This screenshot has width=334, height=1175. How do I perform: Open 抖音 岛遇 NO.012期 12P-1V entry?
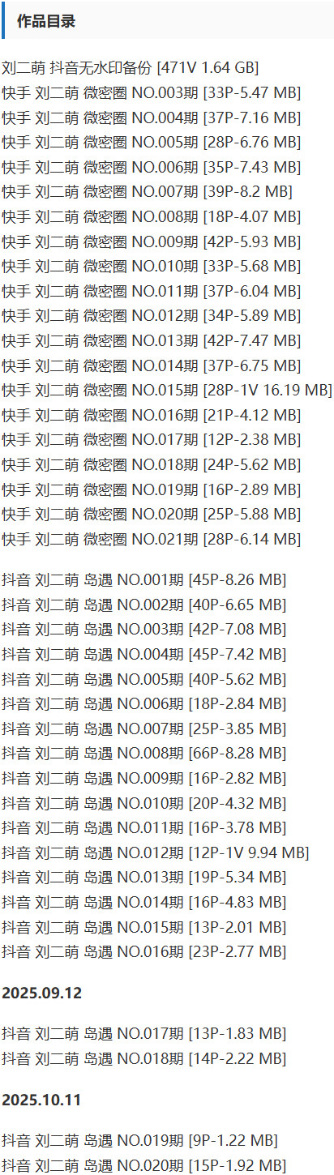coord(156,852)
